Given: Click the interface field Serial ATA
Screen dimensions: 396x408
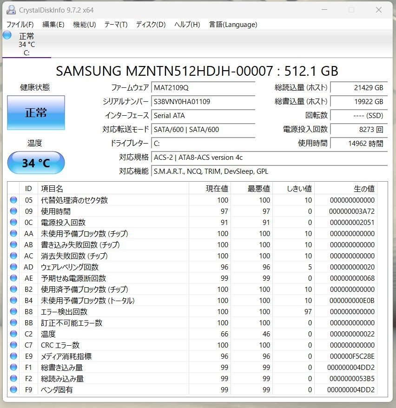Looking at the screenshot, I should pos(203,116).
